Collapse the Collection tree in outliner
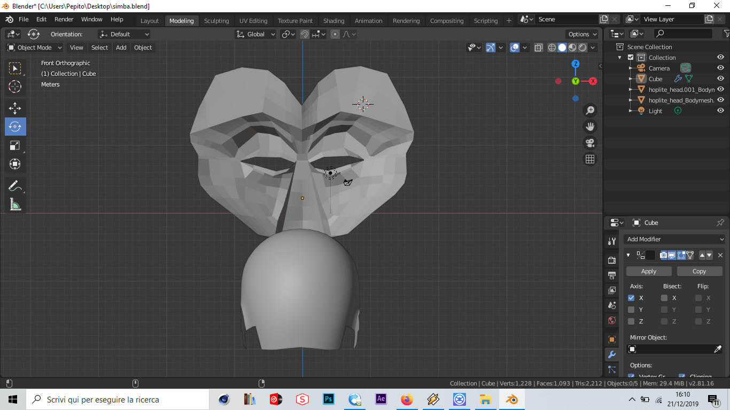This screenshot has width=730, height=410. pos(620,58)
